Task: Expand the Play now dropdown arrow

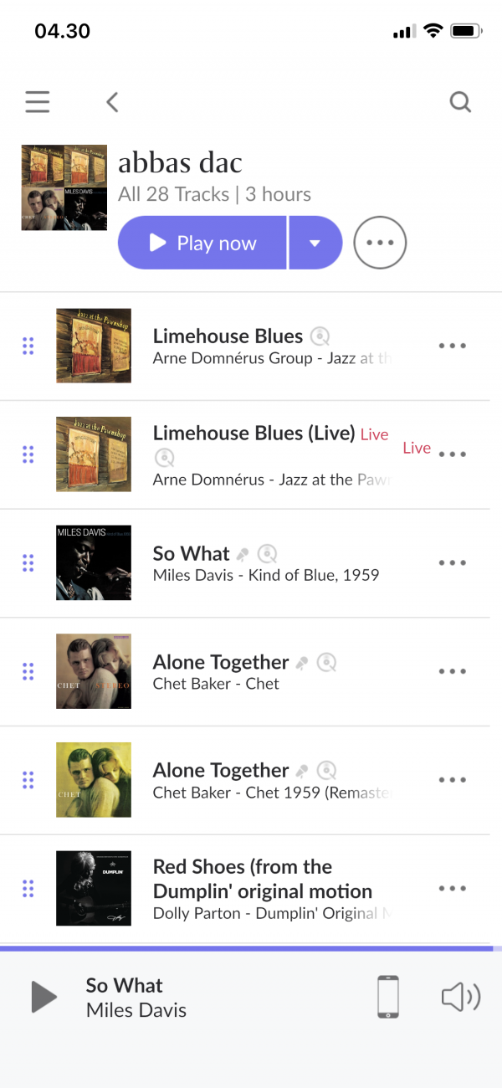Action: point(315,244)
